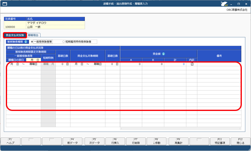Click the first row 短期特例 cell
Viewport: 251px width, 151px height.
tap(48, 64)
